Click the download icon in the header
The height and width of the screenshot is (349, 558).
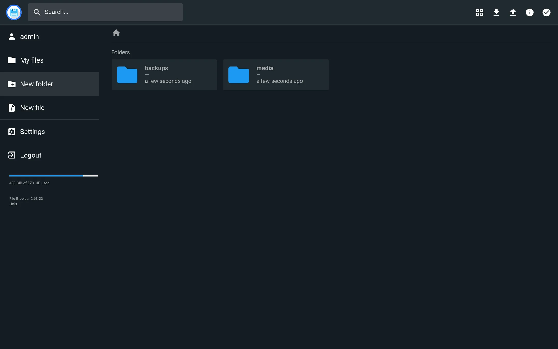496,12
